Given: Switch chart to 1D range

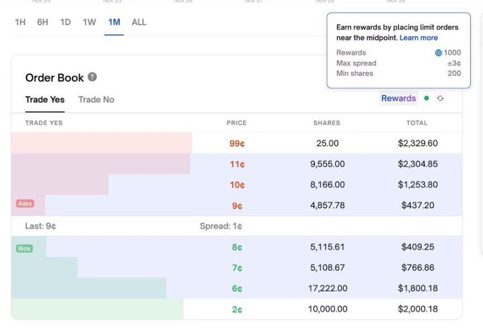Looking at the screenshot, I should point(65,22).
